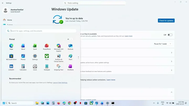Launch the Paint app
Viewport: 189px width, 106px height.
pos(70,57)
